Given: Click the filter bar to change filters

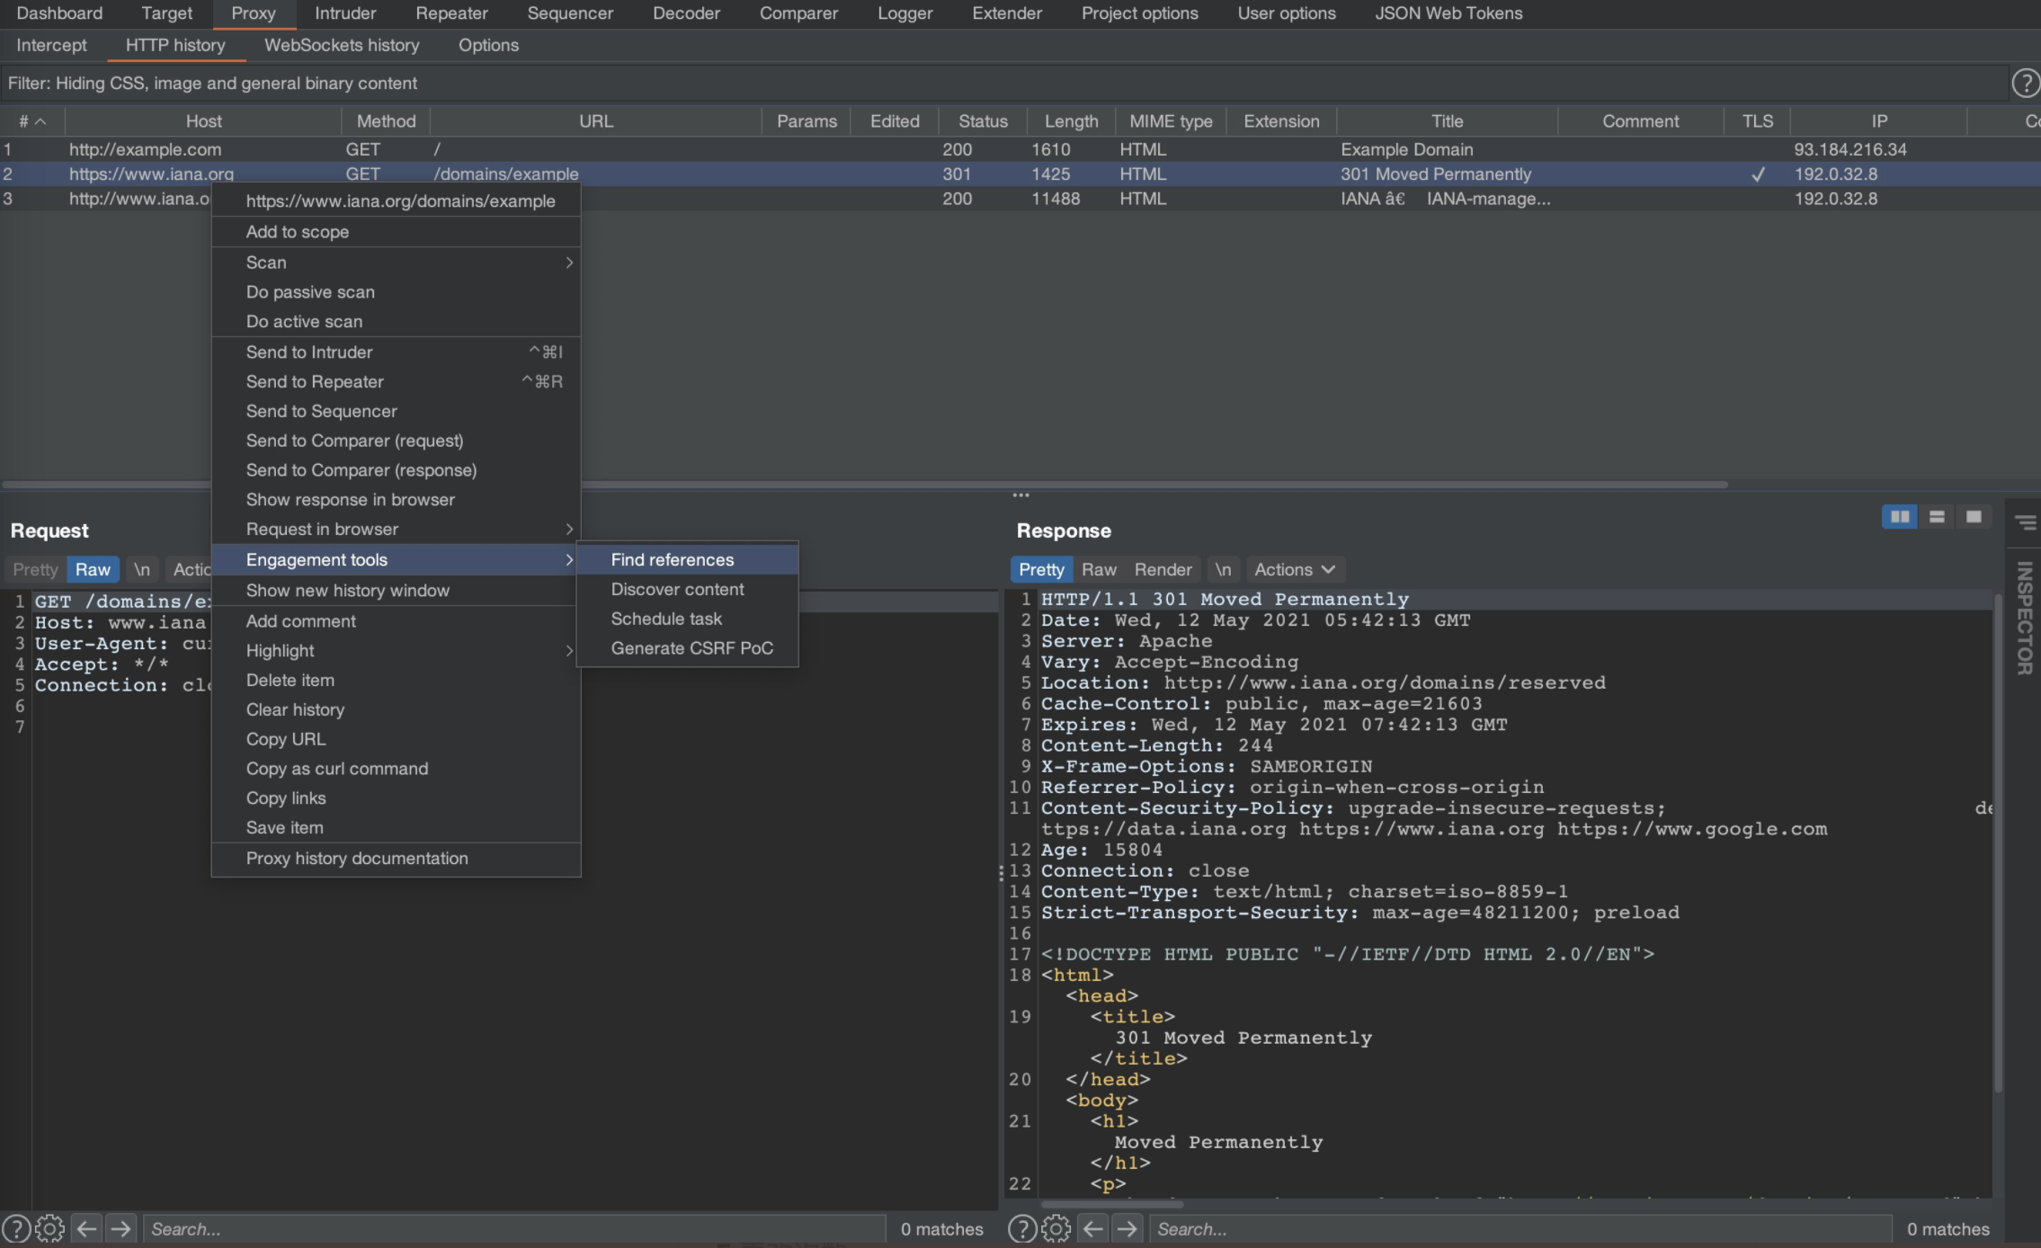Looking at the screenshot, I should (x=1003, y=83).
